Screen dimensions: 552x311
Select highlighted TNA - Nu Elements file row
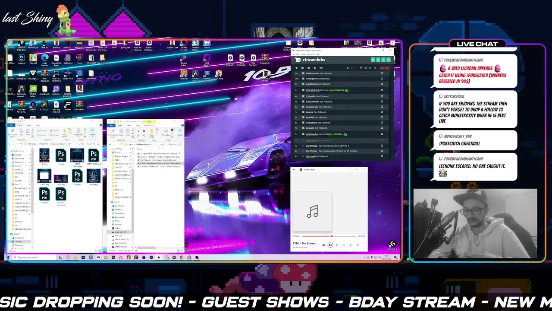tap(160, 163)
